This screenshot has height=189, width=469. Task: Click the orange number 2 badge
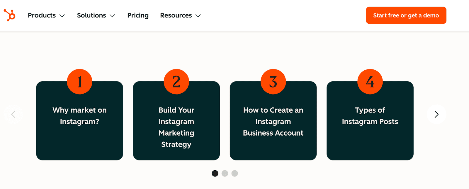click(x=176, y=82)
